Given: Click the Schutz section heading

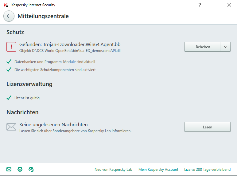Looking at the screenshot, I should coord(15,32).
